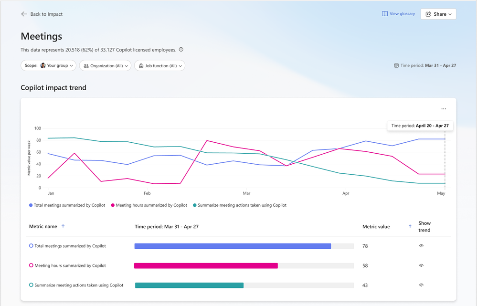Click the pink Meeting hours bar
Screen dimensions: 477x306
pos(206,266)
